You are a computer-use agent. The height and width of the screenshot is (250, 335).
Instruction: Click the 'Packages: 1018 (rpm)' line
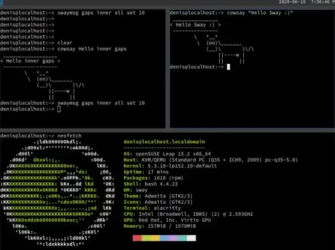[x=153, y=178]
